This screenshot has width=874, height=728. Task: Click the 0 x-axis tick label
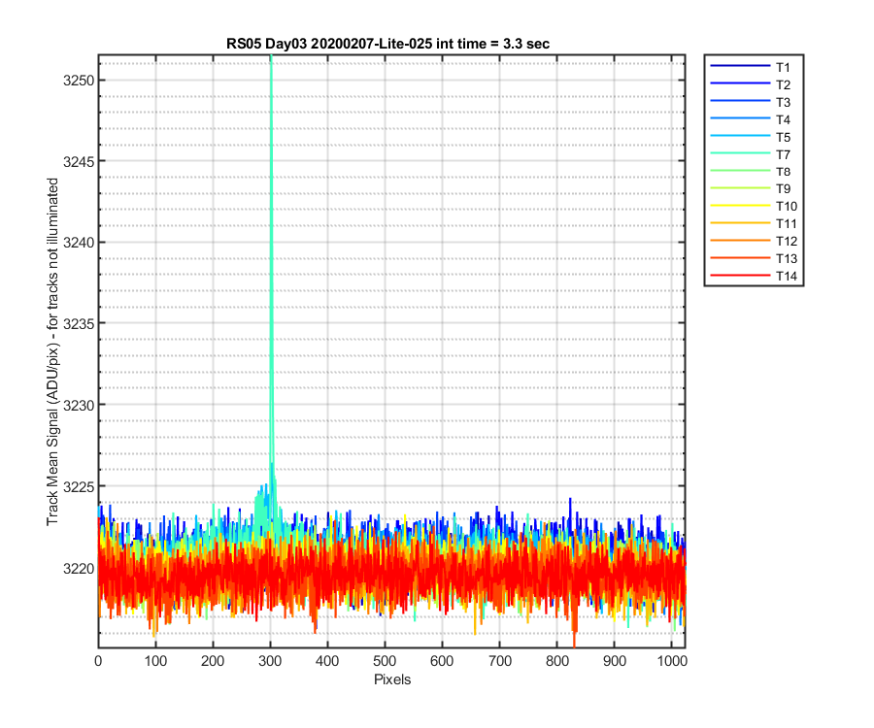pos(98,661)
